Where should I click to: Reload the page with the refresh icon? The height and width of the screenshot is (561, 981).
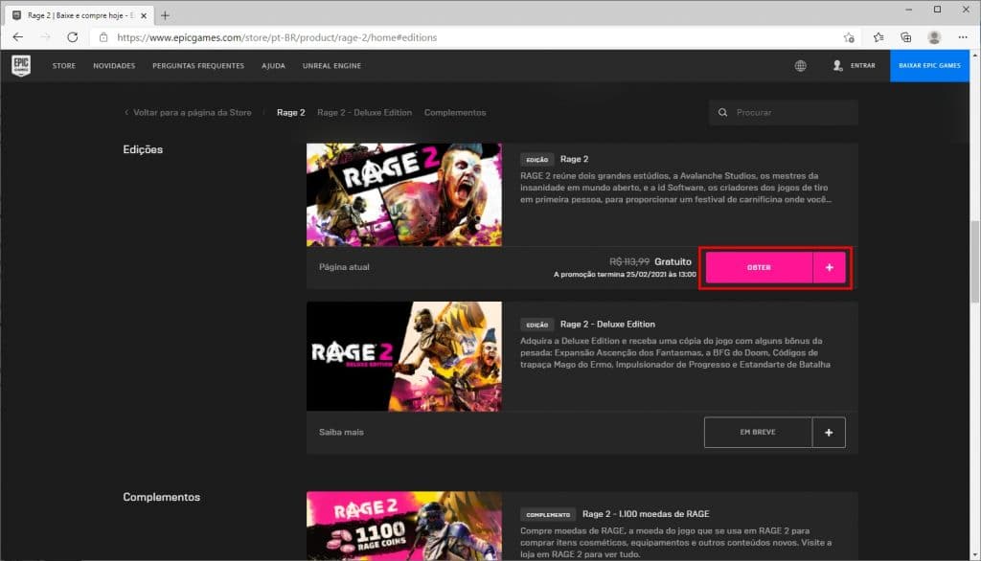[x=73, y=37]
